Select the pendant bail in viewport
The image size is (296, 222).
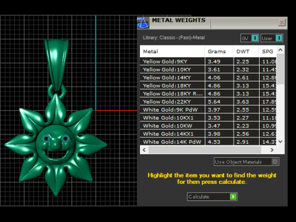pyautogui.click(x=57, y=65)
